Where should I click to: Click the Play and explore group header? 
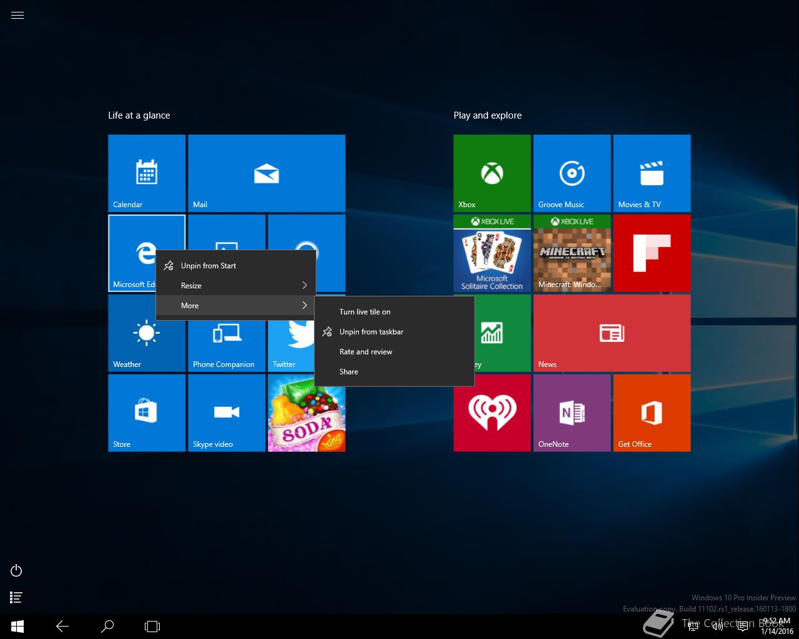[488, 115]
